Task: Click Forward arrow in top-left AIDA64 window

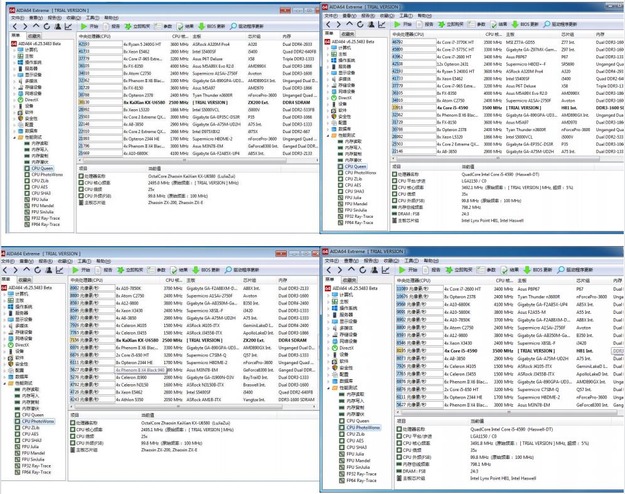Action: [x=25, y=26]
